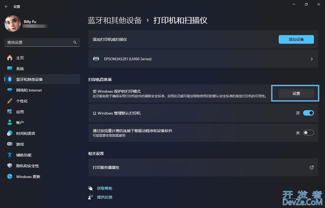Open the 提供反馈 link
325x208 pixels.
point(104,197)
